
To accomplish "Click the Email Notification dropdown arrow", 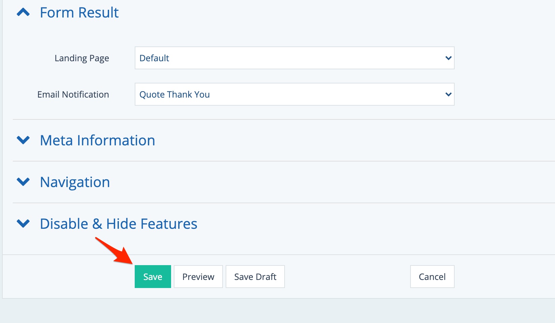I will (x=448, y=95).
